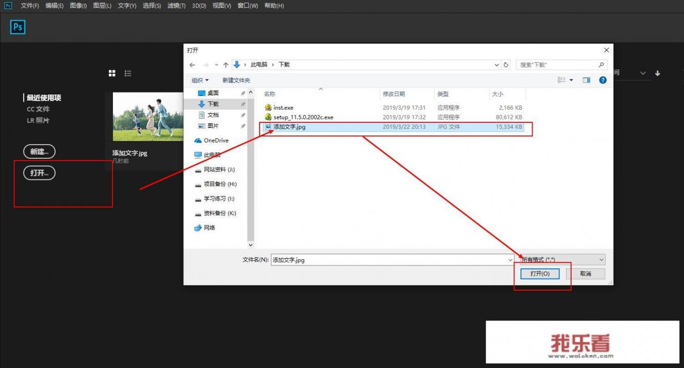Switch recent files to grid view

click(x=112, y=73)
